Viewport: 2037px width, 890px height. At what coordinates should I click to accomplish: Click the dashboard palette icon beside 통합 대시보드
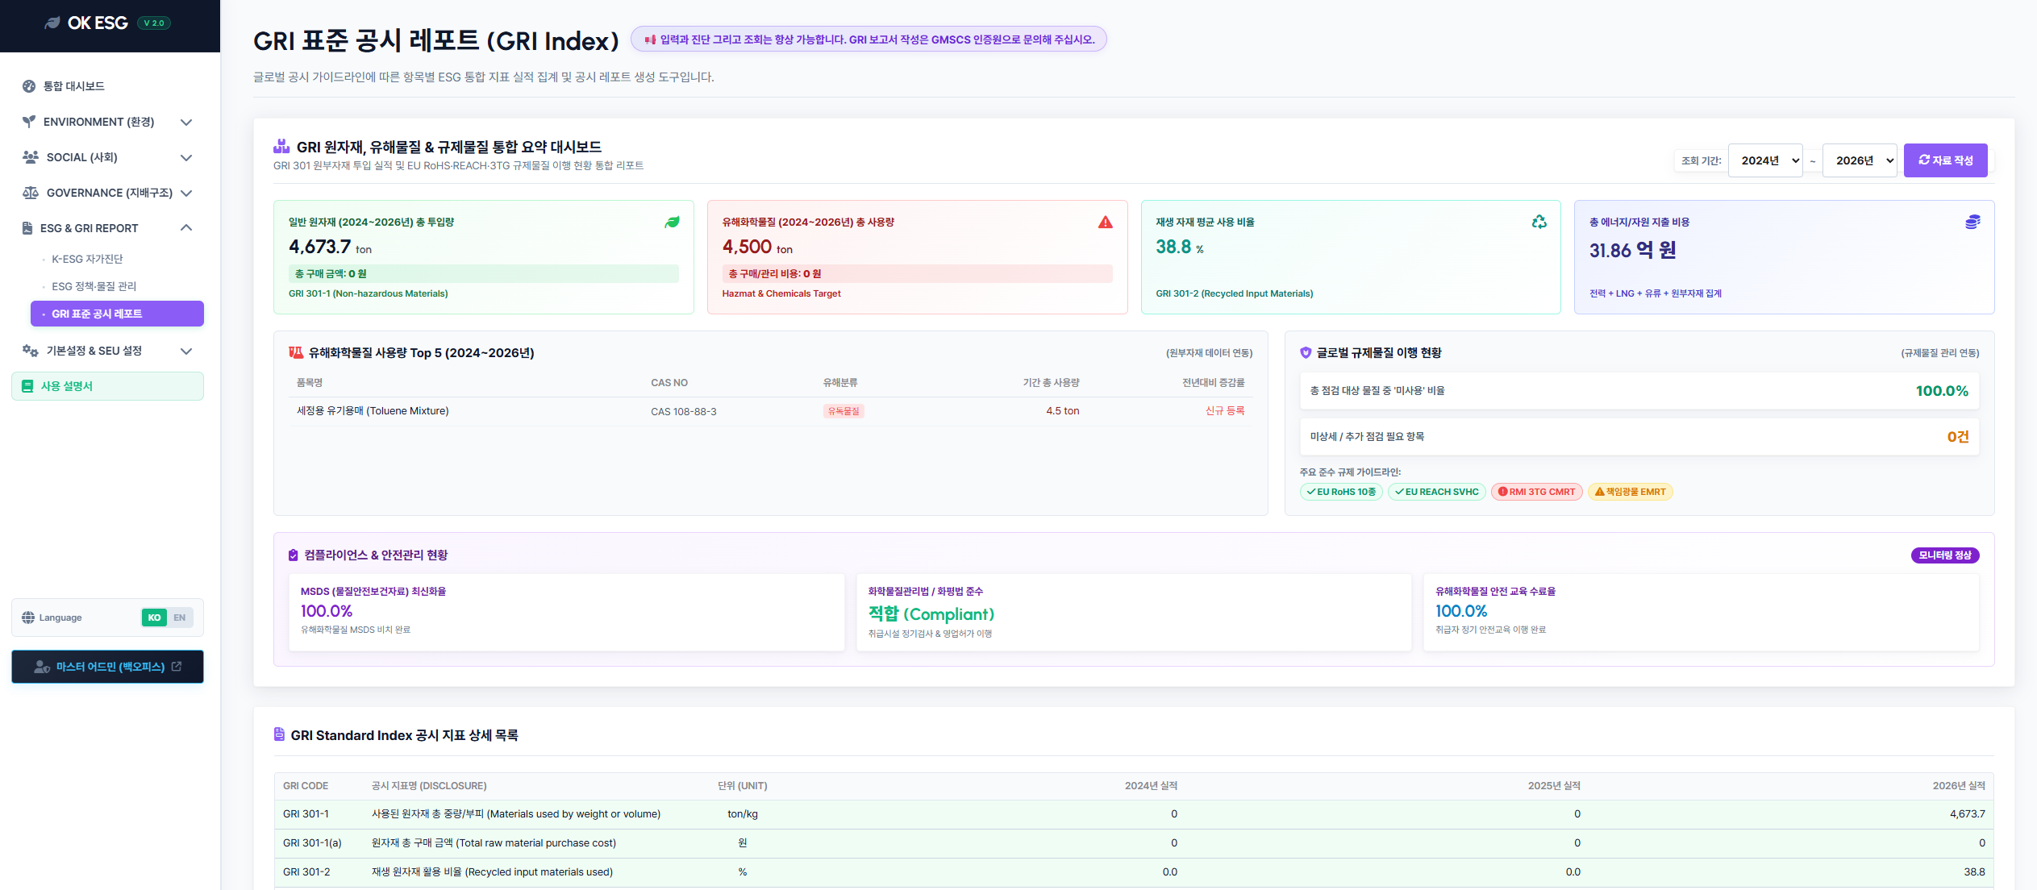coord(29,86)
